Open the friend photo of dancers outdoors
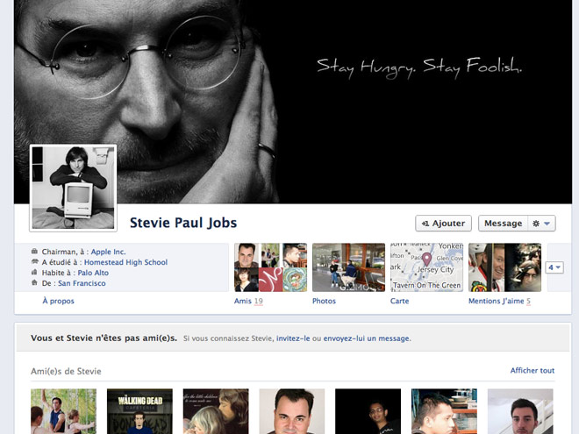The width and height of the screenshot is (579, 434). click(63, 411)
